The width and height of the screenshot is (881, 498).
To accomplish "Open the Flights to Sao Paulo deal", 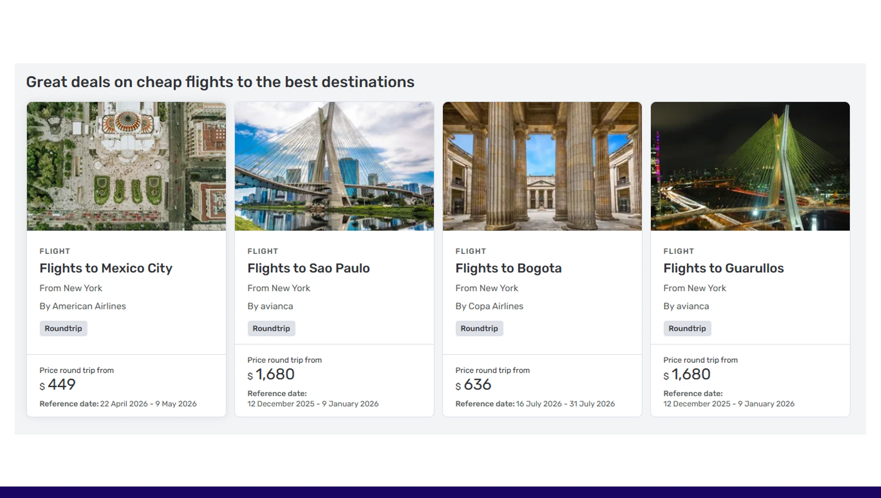I will [x=308, y=268].
